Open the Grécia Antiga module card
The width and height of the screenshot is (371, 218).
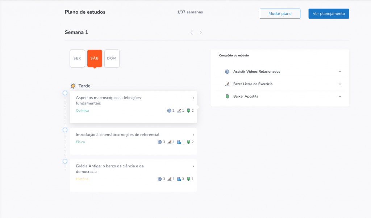pyautogui.click(x=133, y=175)
